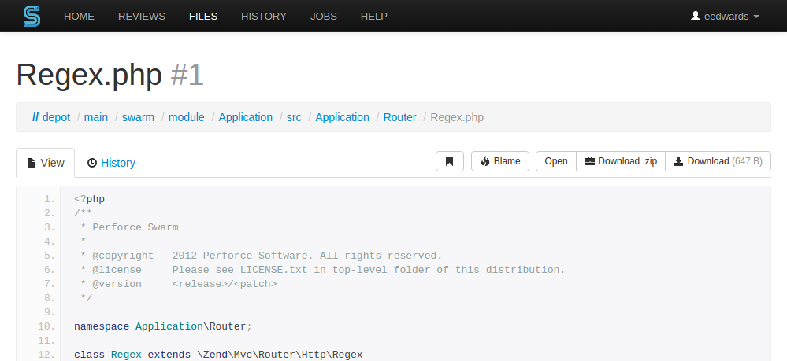Click the @copyright comment line
787x361 pixels.
(261, 256)
